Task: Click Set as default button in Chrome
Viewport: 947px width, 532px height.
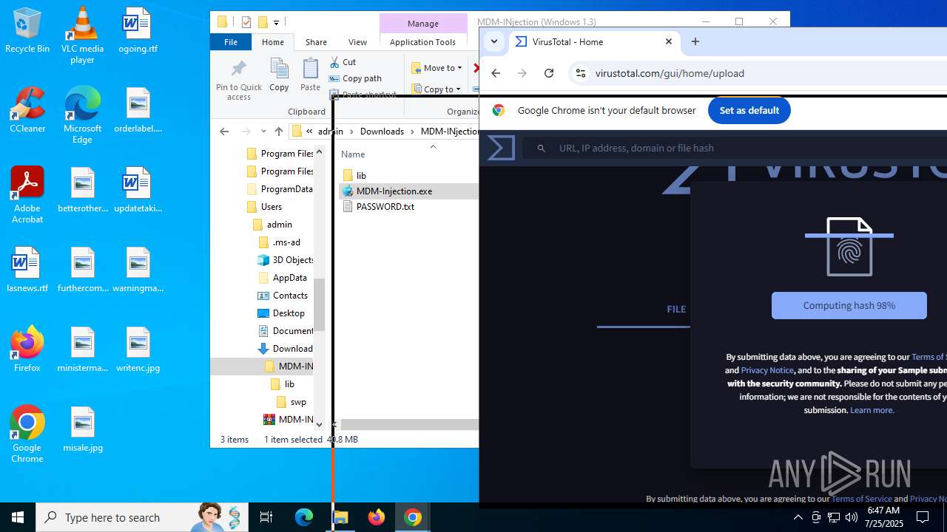Action: coord(749,110)
